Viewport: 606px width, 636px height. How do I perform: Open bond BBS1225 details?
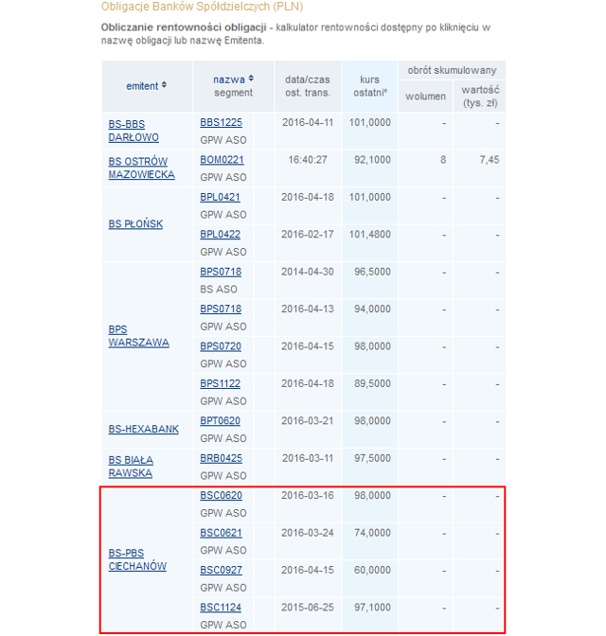click(221, 122)
